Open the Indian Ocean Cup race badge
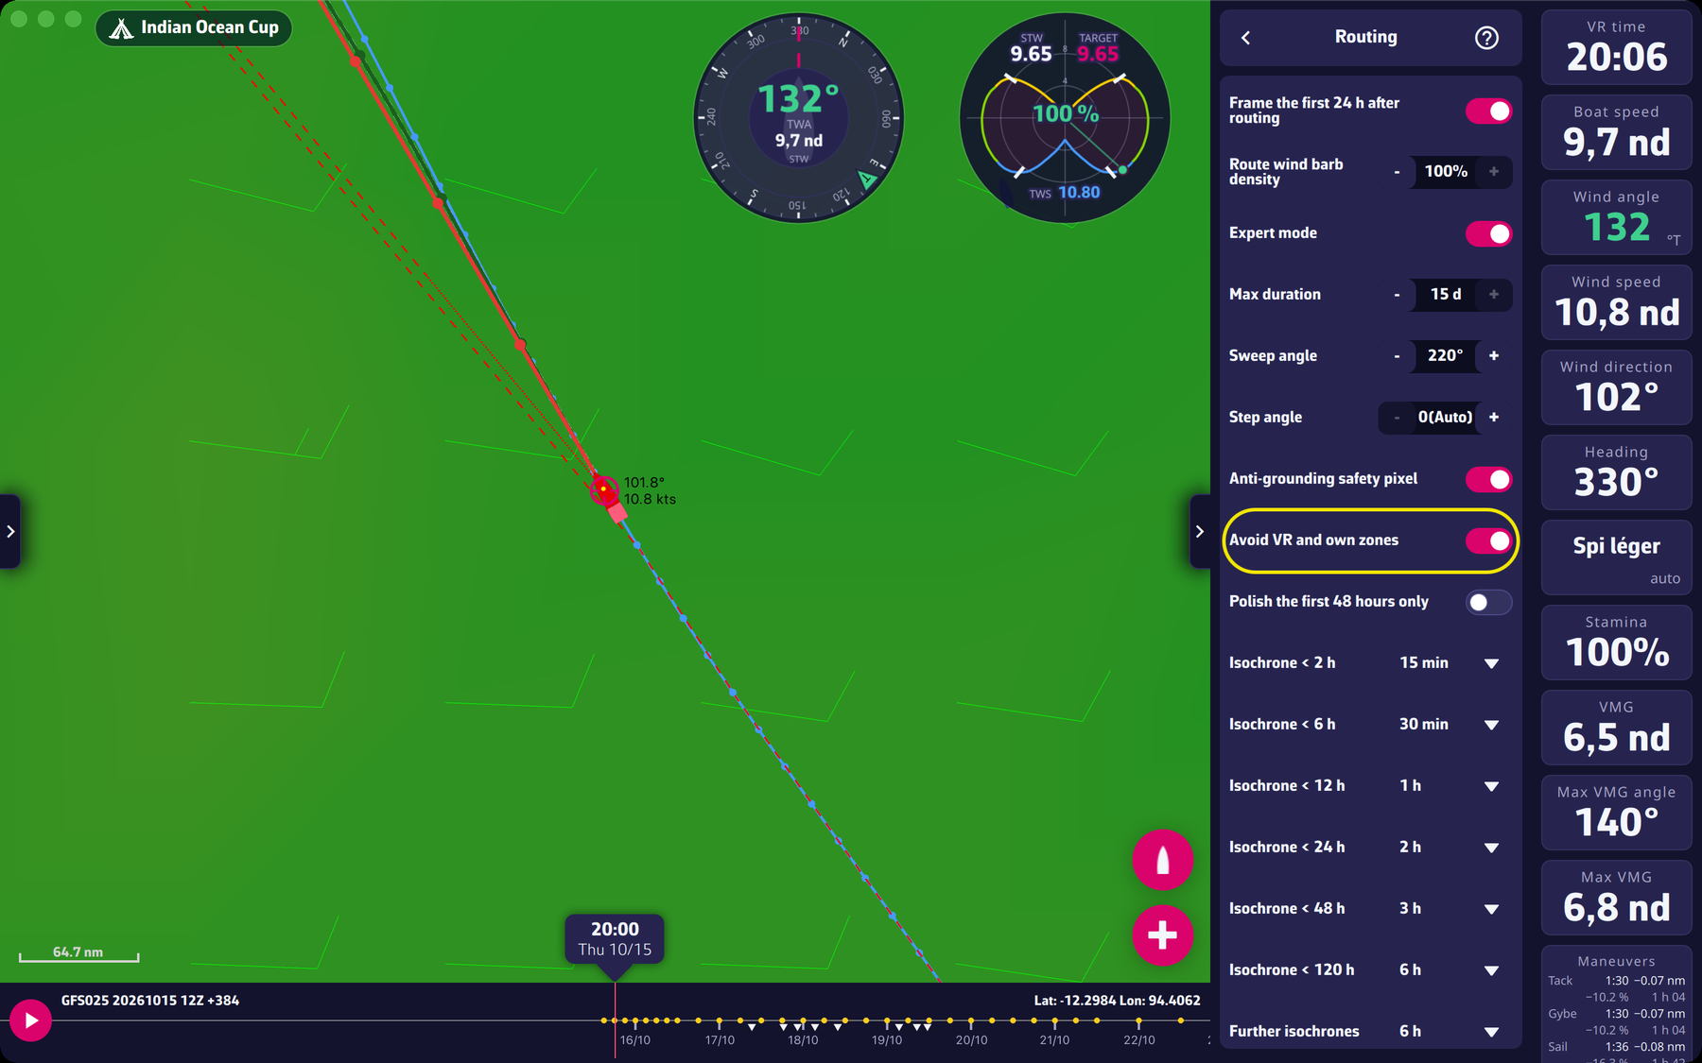Screen dimensions: 1702x1063 coord(194,27)
